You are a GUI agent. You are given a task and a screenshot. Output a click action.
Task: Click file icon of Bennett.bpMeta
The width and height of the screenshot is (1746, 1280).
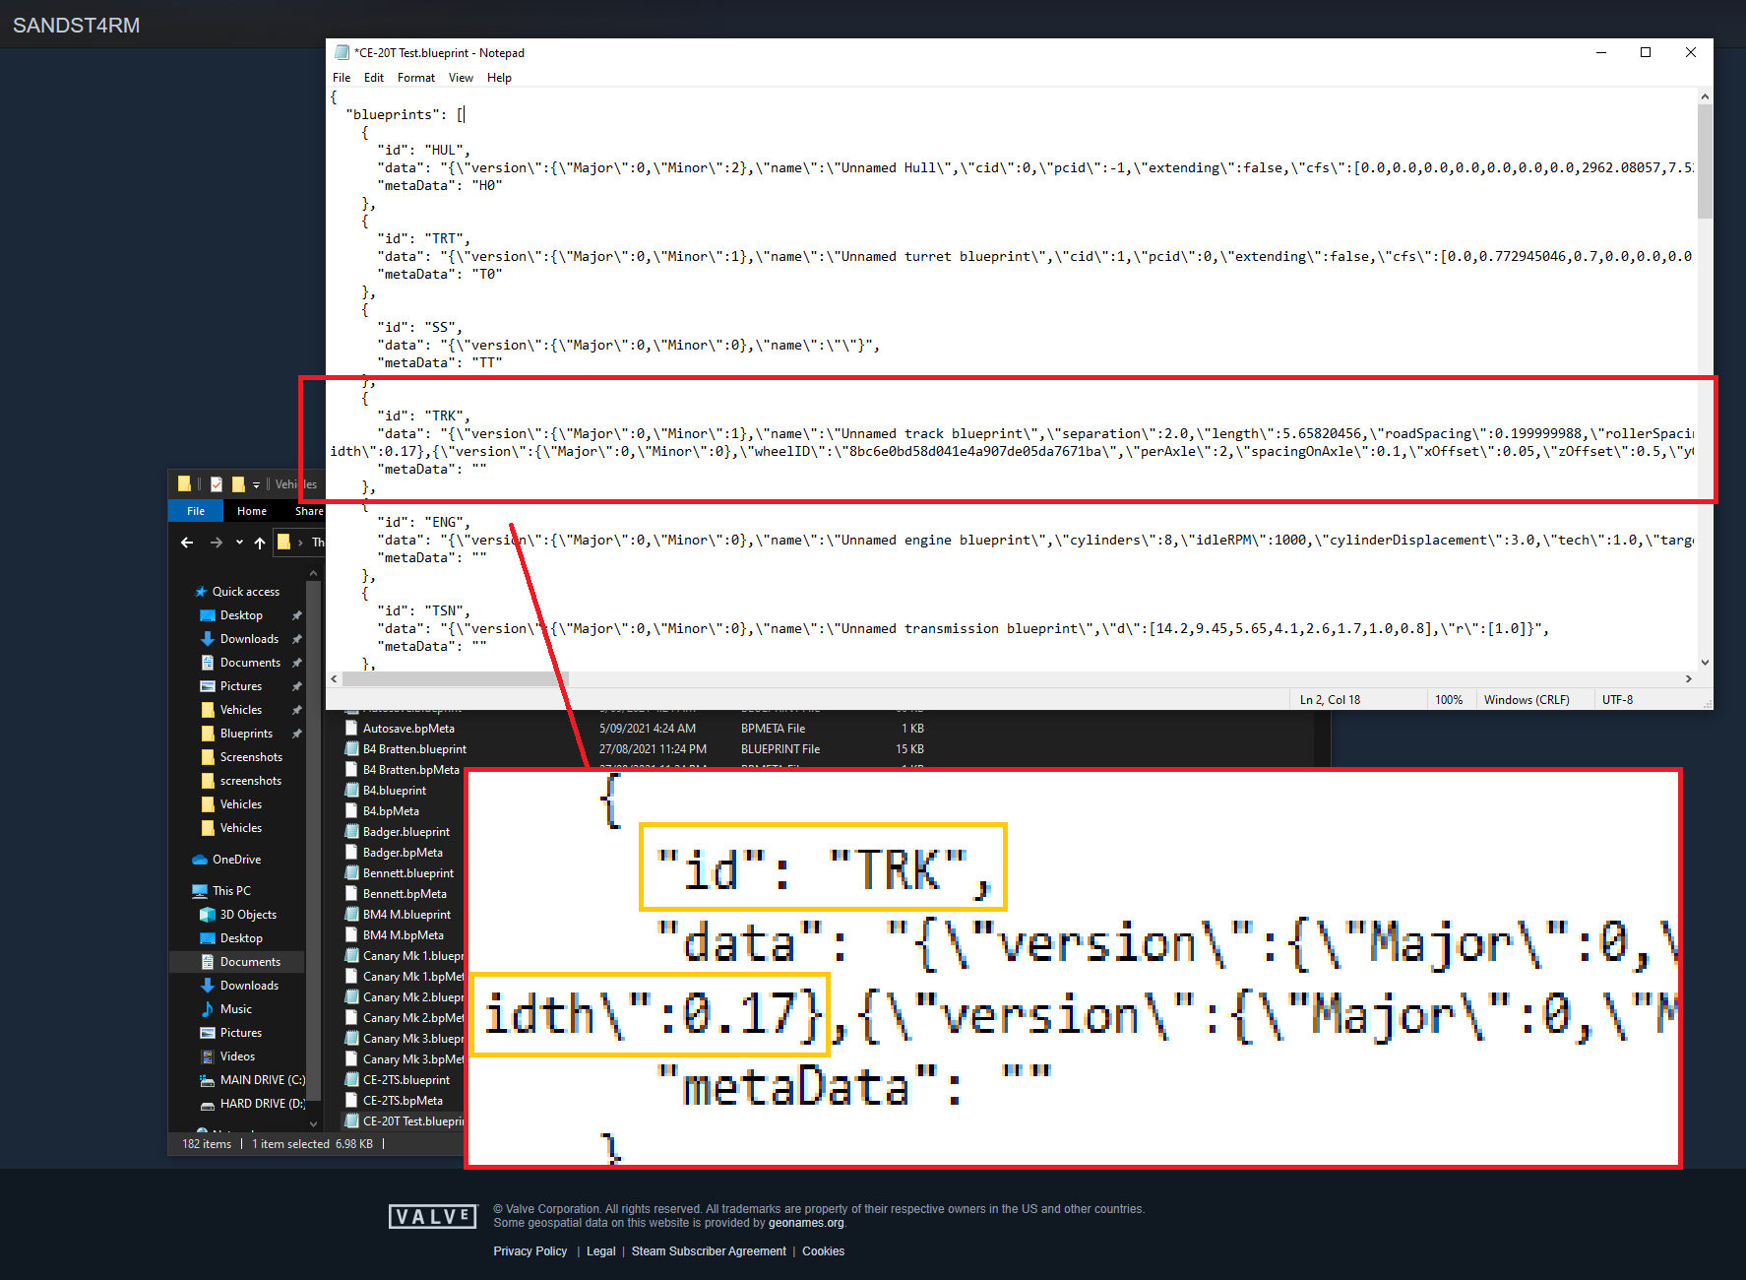(351, 894)
